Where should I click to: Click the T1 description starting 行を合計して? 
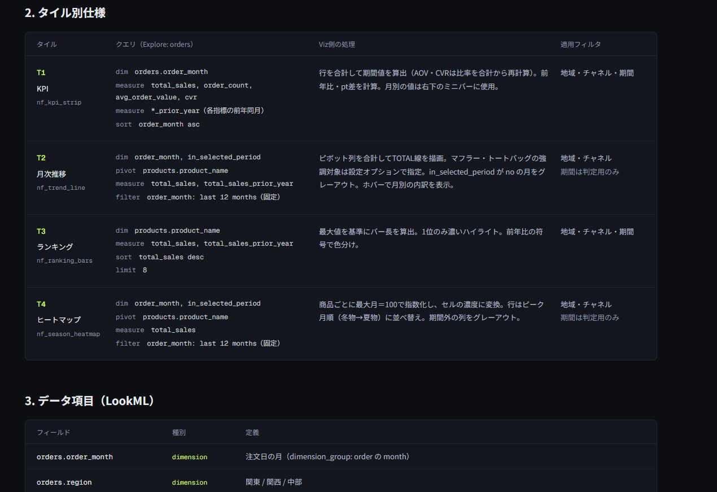pyautogui.click(x=434, y=80)
